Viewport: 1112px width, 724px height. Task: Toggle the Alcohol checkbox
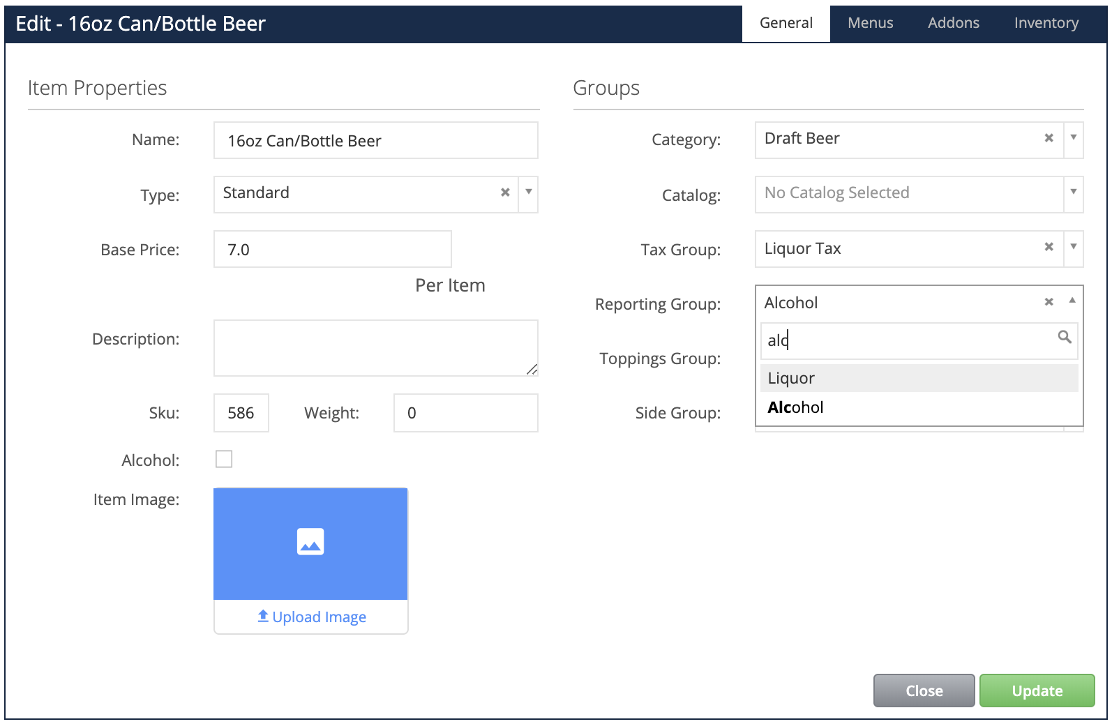224,459
